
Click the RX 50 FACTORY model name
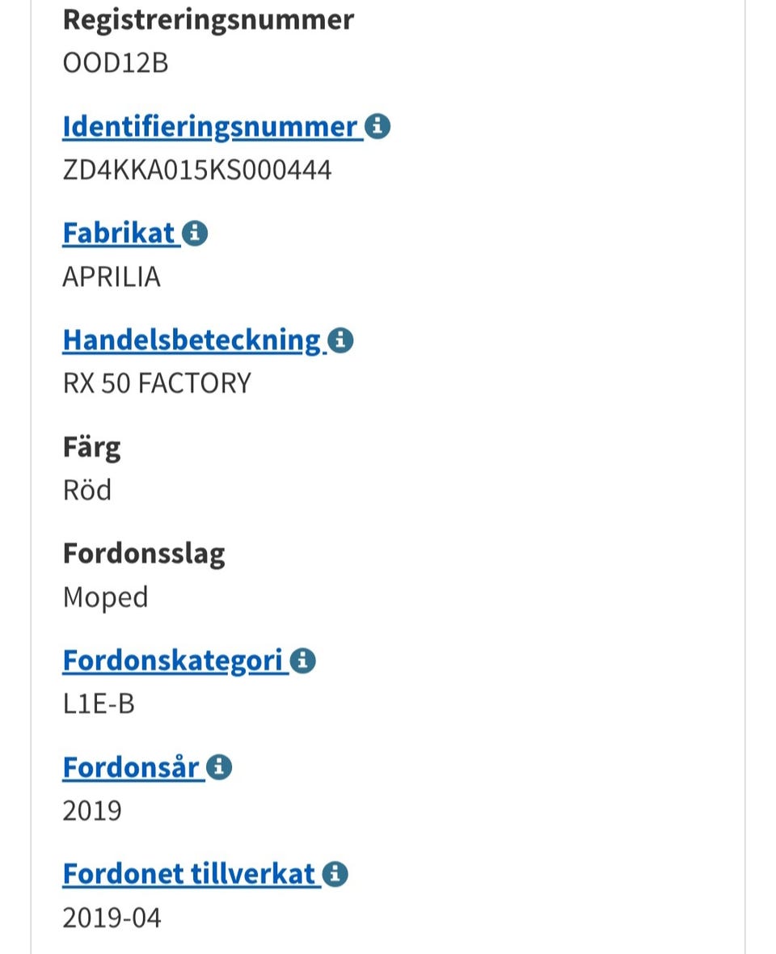click(x=157, y=382)
